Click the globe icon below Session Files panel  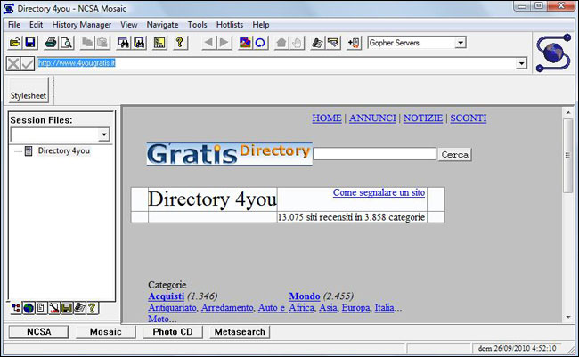pyautogui.click(x=29, y=308)
